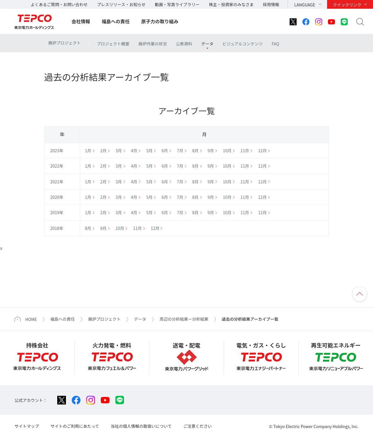373x447 pixels.
Task: Open 2023年 12月 archive
Action: pyautogui.click(x=264, y=151)
